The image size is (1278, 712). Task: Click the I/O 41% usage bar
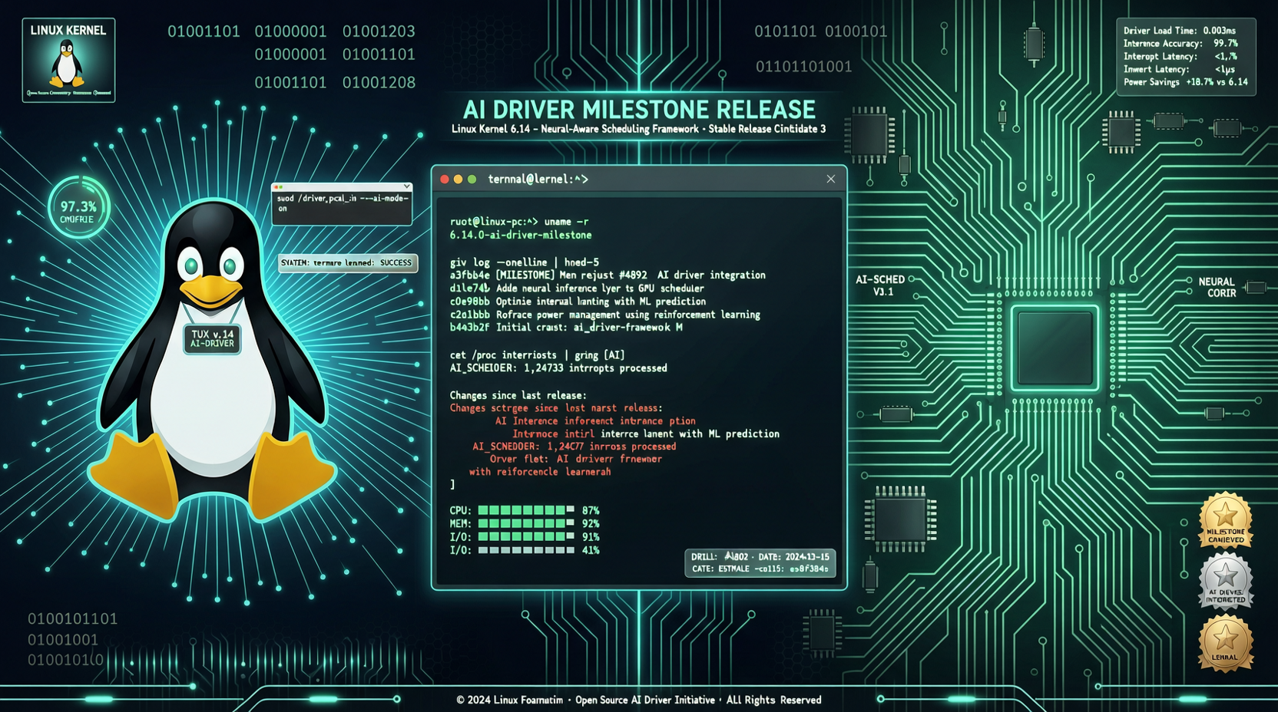tap(525, 550)
